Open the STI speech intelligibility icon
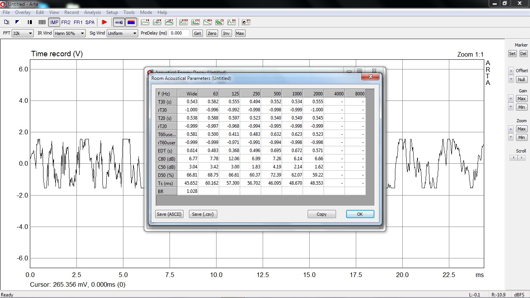Viewport: 530px width, 298px height. 246,22
